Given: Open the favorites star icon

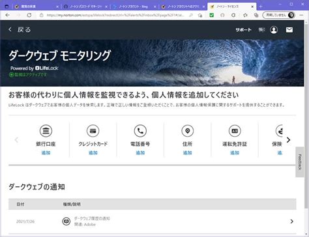Looking at the screenshot, I should click(x=245, y=15).
